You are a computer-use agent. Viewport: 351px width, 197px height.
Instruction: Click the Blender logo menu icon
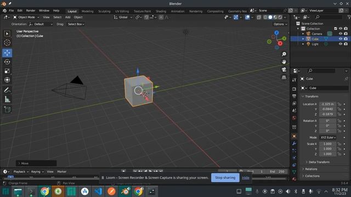4,11
